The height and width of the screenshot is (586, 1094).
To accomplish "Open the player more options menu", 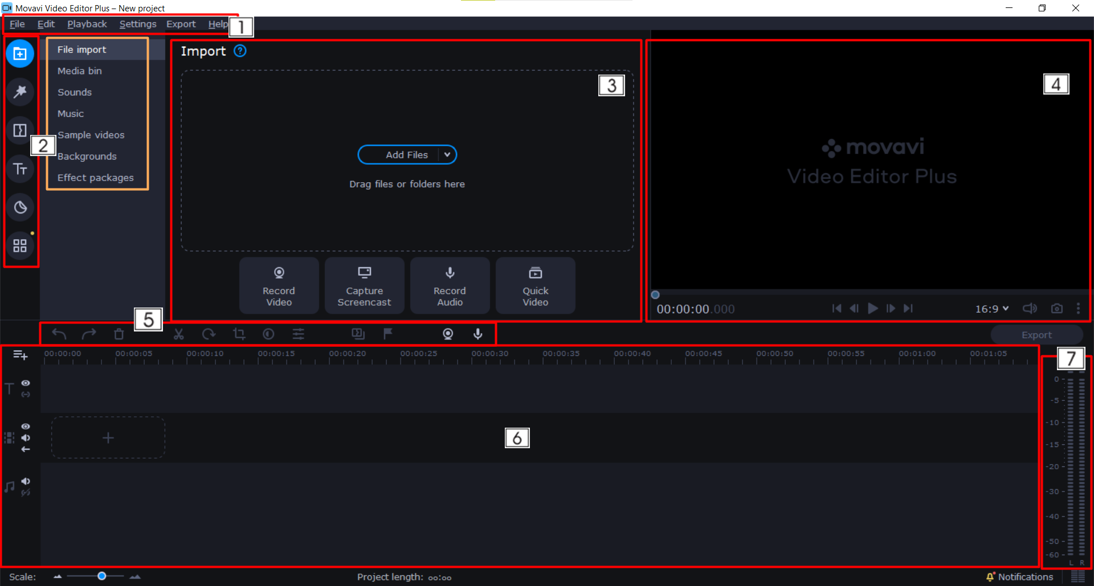I will [x=1078, y=308].
